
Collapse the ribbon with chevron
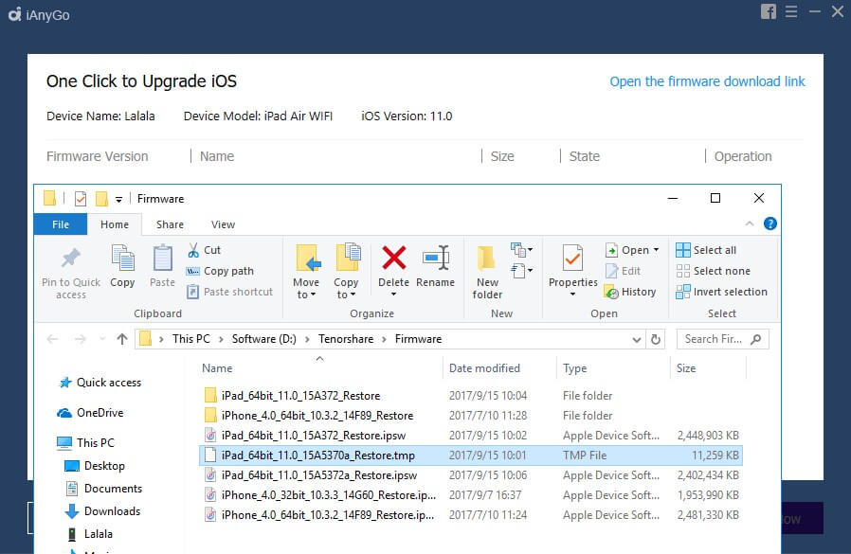(x=750, y=223)
